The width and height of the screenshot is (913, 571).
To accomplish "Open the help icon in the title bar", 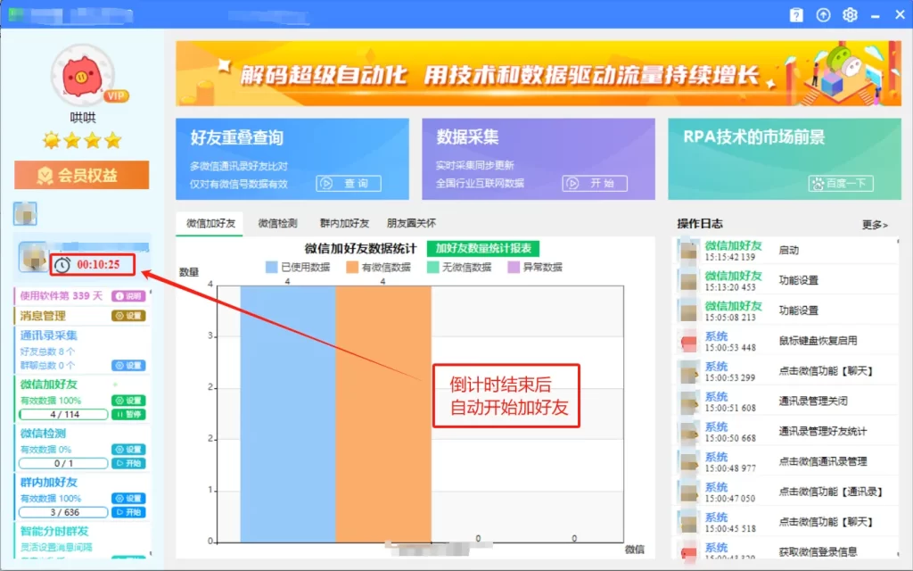I will point(796,14).
